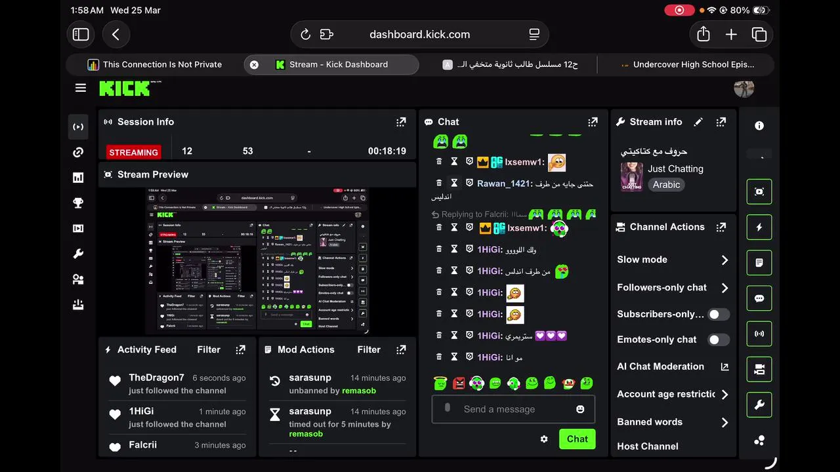Click the chat bubble button in right rail
Viewport: 840px width, 472px height.
[759, 298]
